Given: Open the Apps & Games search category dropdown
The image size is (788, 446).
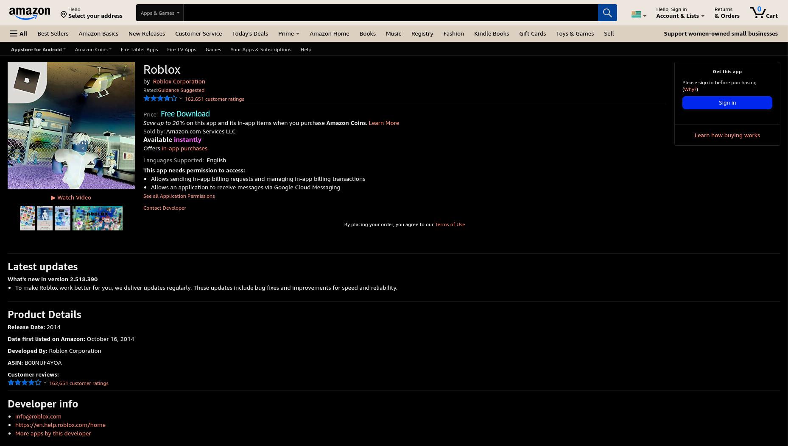Looking at the screenshot, I should click(x=160, y=13).
